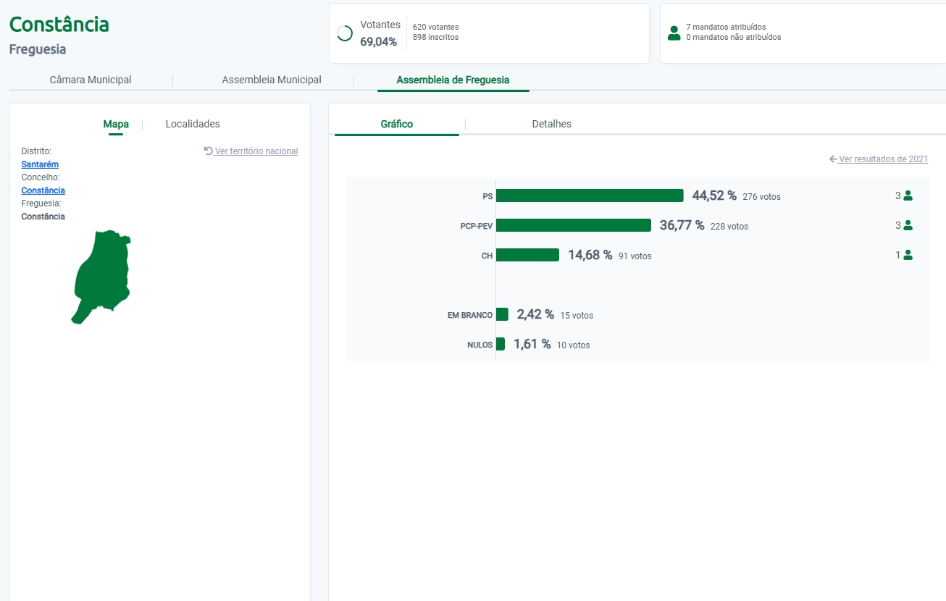
Task: Open the Constância concelho link
Action: (43, 190)
